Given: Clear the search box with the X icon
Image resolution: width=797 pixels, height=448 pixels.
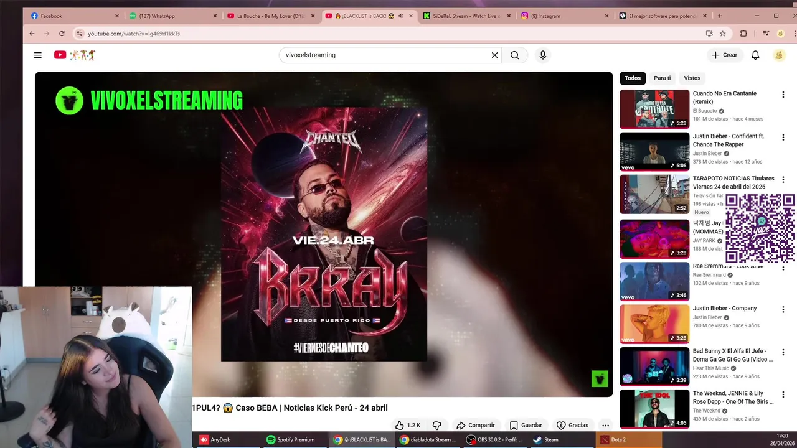Looking at the screenshot, I should click(x=494, y=55).
